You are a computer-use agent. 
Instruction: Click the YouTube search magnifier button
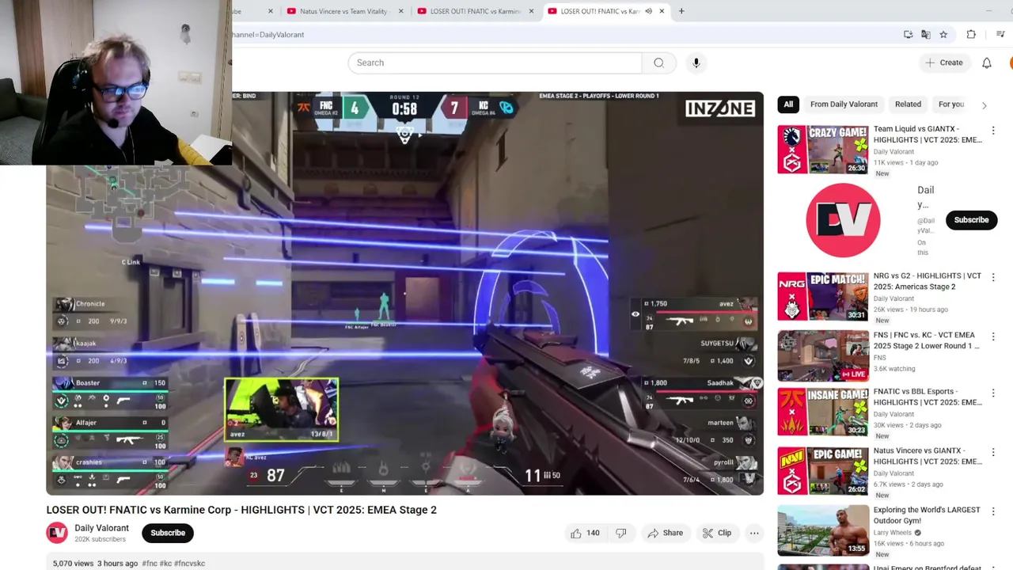tap(658, 63)
